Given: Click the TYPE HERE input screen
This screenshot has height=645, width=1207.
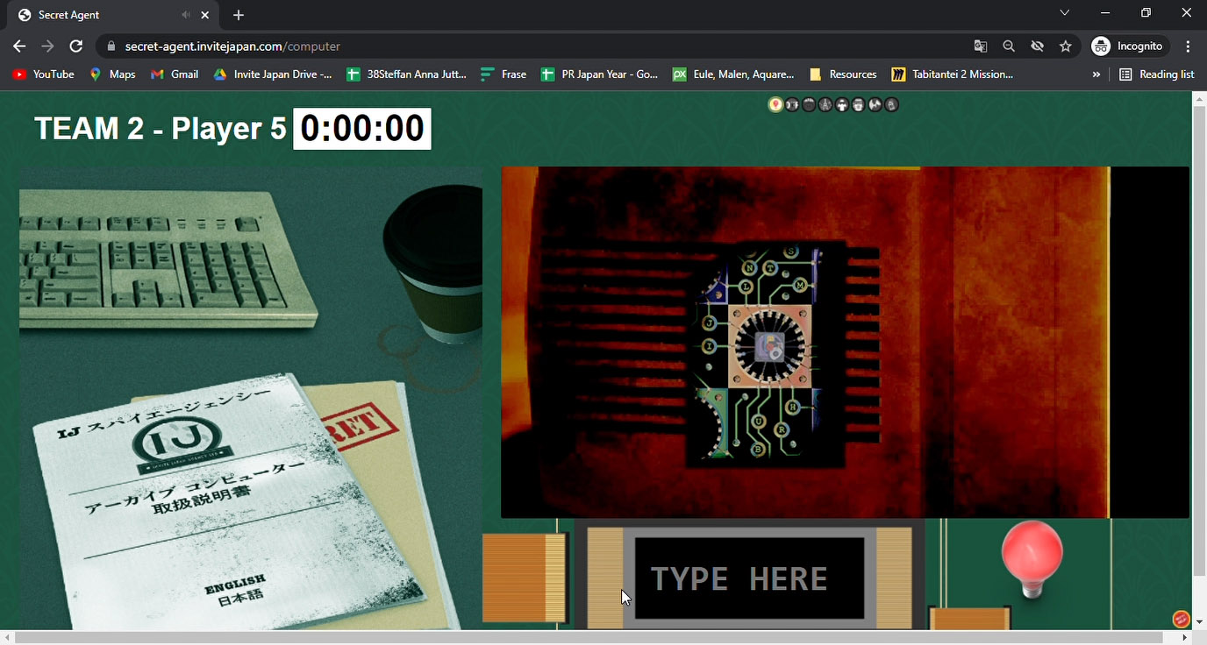Looking at the screenshot, I should pos(749,578).
